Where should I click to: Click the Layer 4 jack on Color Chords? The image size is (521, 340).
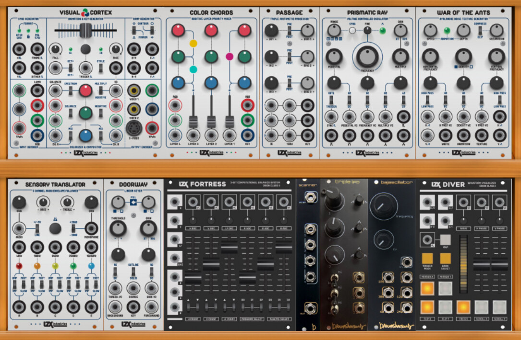(175, 135)
